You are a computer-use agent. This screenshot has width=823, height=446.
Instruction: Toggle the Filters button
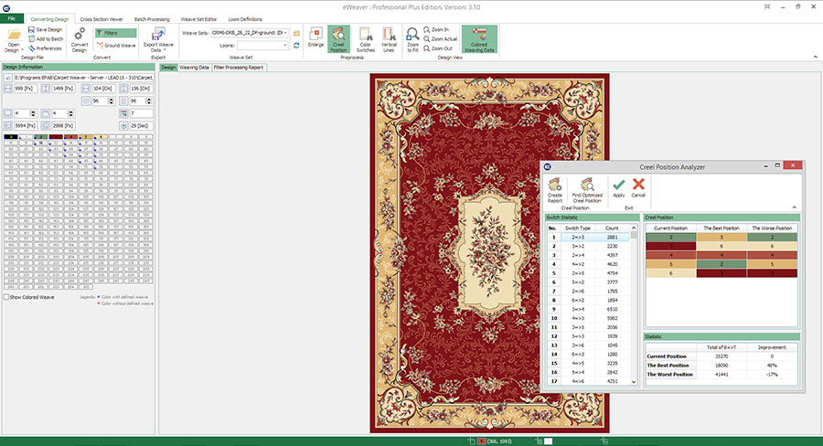click(115, 33)
